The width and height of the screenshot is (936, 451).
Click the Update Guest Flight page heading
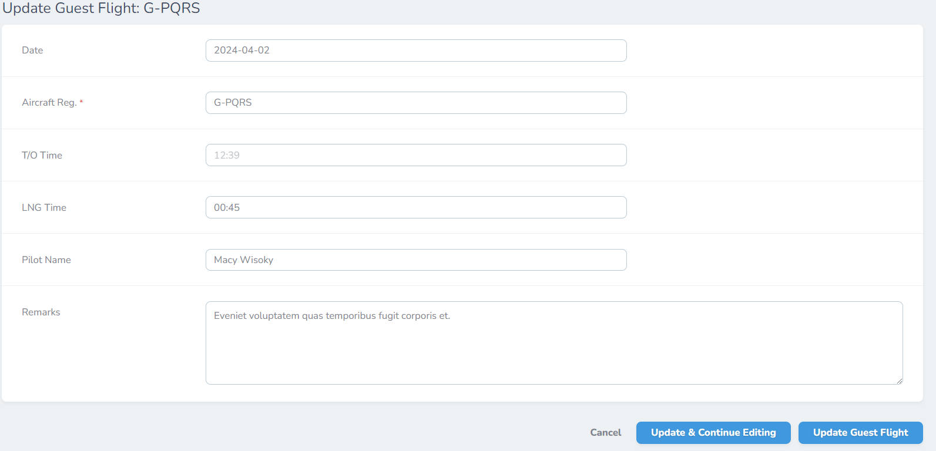coord(101,8)
